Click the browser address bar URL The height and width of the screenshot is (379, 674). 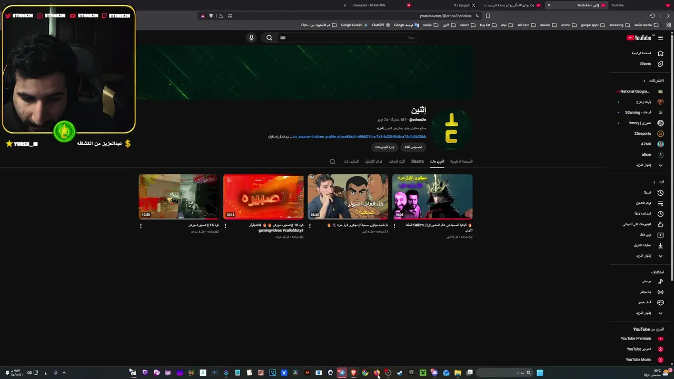[445, 16]
